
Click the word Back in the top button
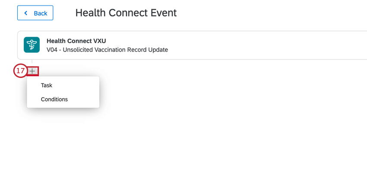click(x=41, y=13)
